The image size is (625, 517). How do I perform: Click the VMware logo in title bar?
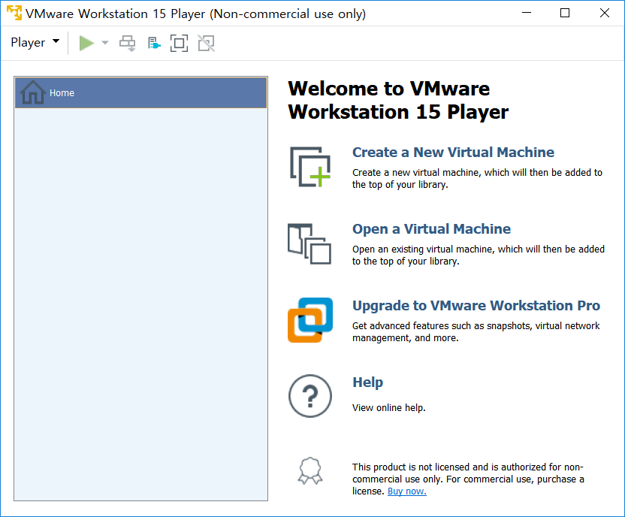pos(14,13)
